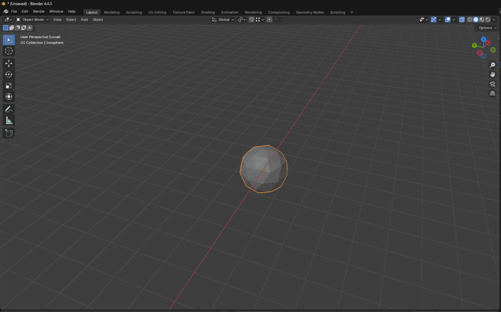Choose the Annotate tool
501x312 pixels.
point(9,109)
